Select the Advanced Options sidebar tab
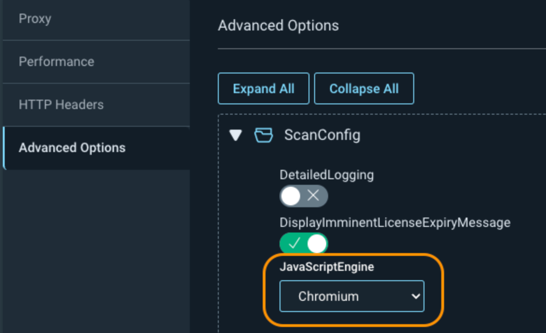The height and width of the screenshot is (333, 546). pos(72,148)
